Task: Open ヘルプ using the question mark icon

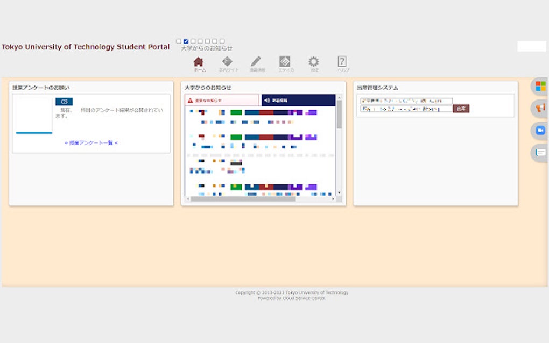Action: point(342,63)
